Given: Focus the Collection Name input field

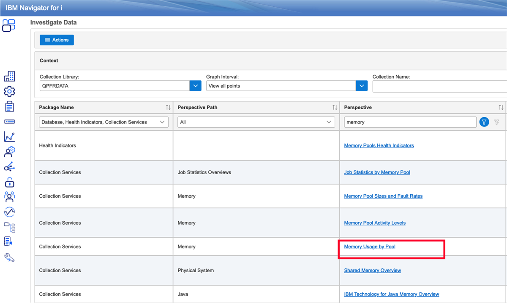Looking at the screenshot, I should pos(439,86).
